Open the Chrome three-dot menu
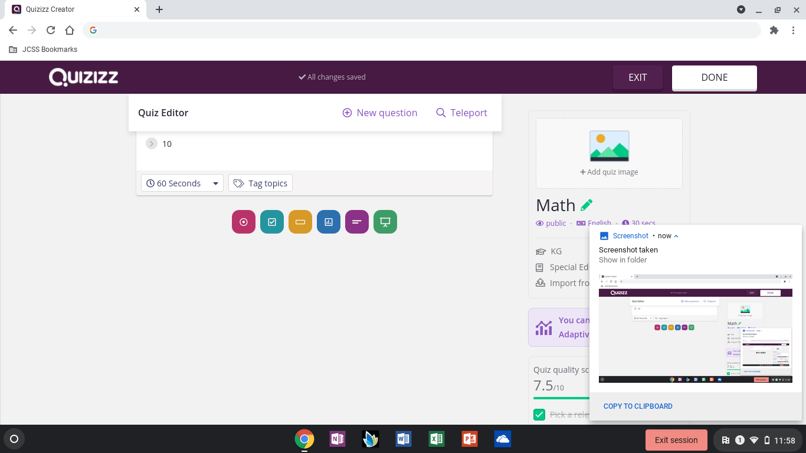Image resolution: width=806 pixels, height=453 pixels. (793, 30)
